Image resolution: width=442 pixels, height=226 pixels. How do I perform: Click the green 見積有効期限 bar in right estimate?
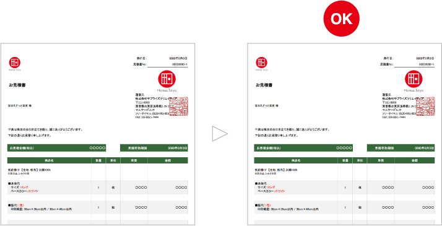[401, 148]
